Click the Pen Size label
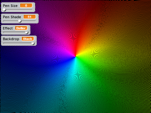 pos(10,6)
